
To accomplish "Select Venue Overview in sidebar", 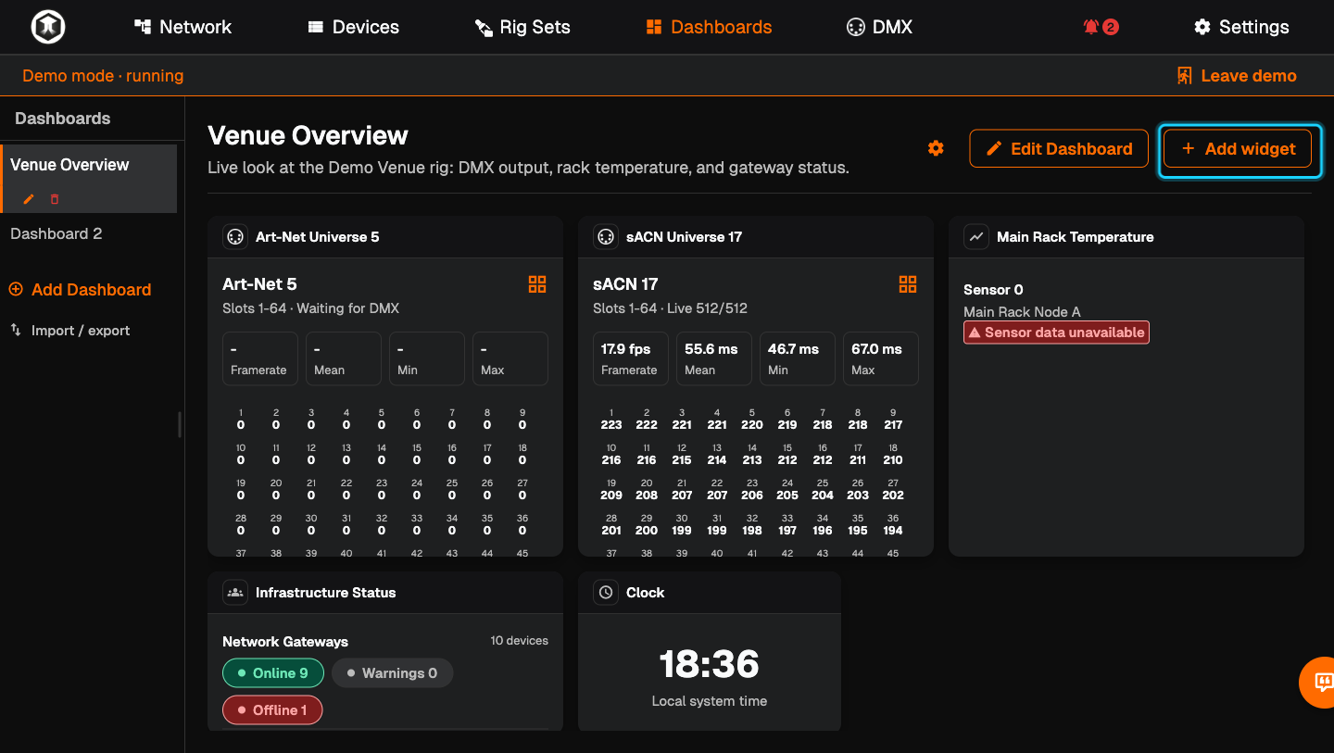I will [x=89, y=178].
